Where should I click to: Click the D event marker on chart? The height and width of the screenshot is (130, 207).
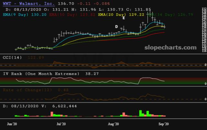pos(116,27)
